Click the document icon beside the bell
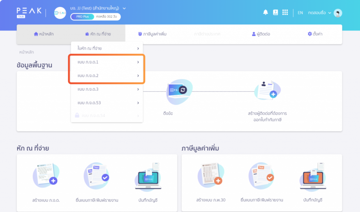 coord(275,12)
